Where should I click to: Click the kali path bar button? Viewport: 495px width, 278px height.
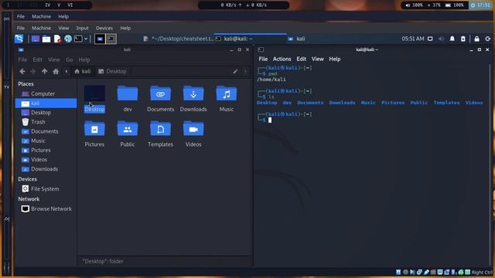(83, 72)
